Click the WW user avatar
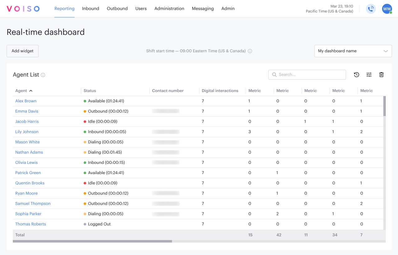398x255 pixels. point(387,8)
